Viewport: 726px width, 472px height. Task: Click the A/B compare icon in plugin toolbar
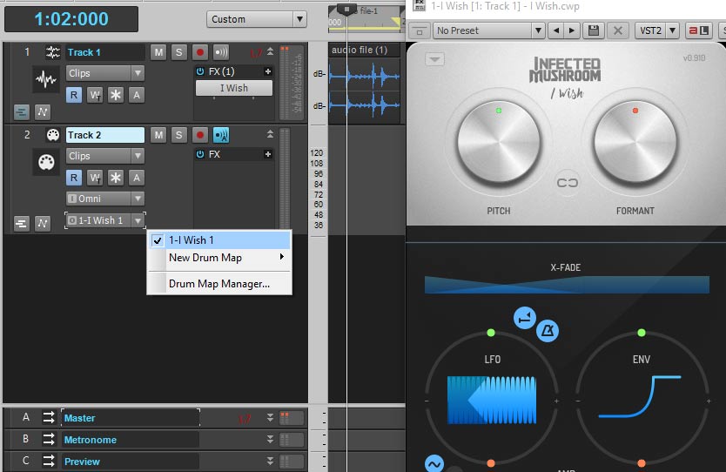[699, 30]
